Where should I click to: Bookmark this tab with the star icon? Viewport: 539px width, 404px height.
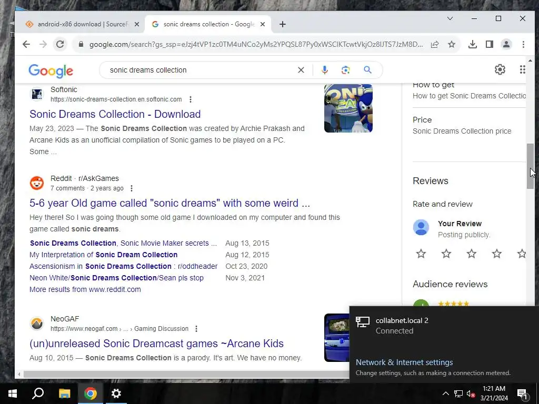[x=452, y=44]
